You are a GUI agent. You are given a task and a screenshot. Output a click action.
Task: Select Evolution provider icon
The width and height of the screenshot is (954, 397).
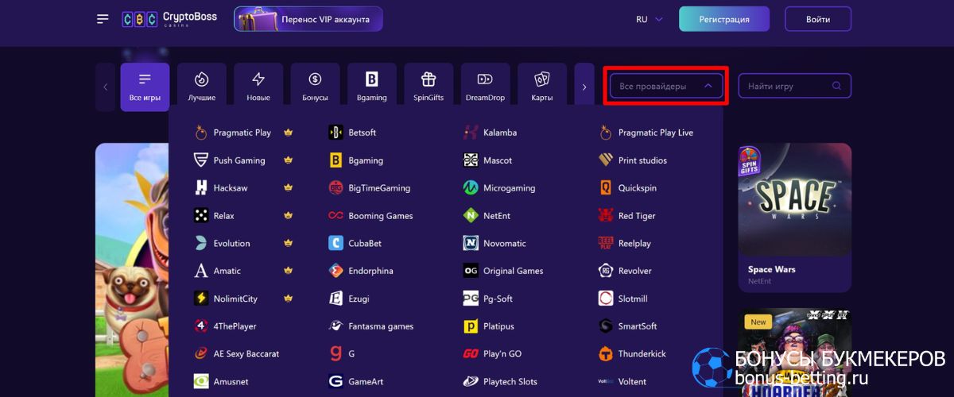click(x=200, y=243)
